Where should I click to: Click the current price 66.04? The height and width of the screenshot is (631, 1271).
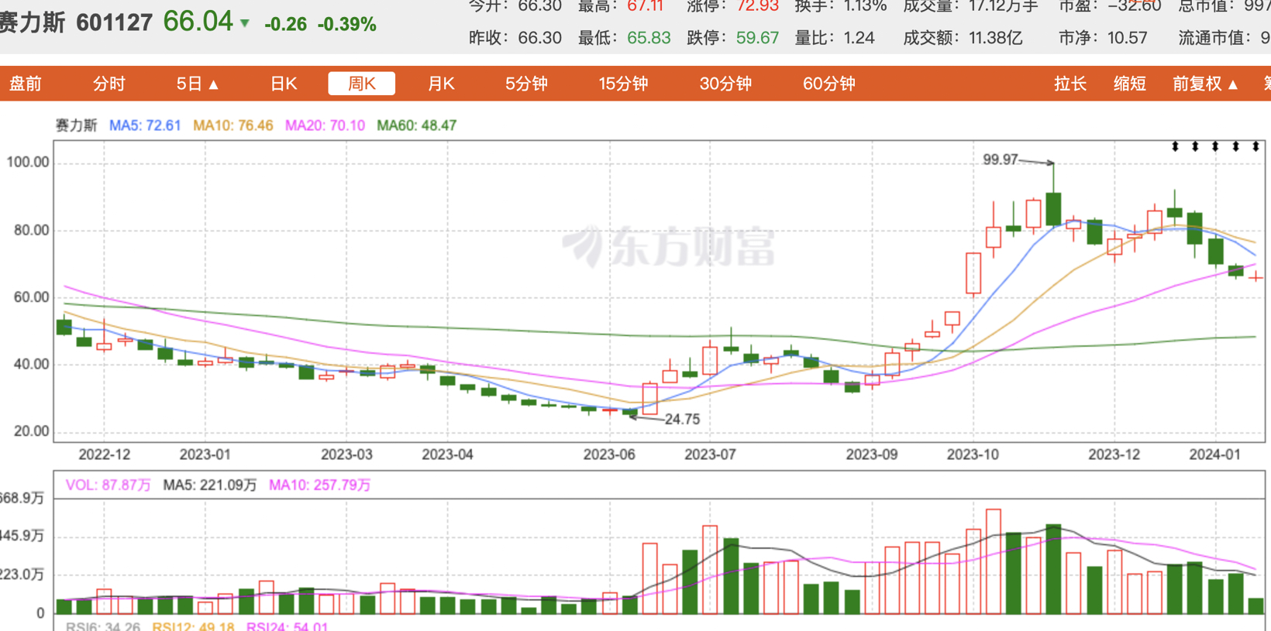[198, 22]
